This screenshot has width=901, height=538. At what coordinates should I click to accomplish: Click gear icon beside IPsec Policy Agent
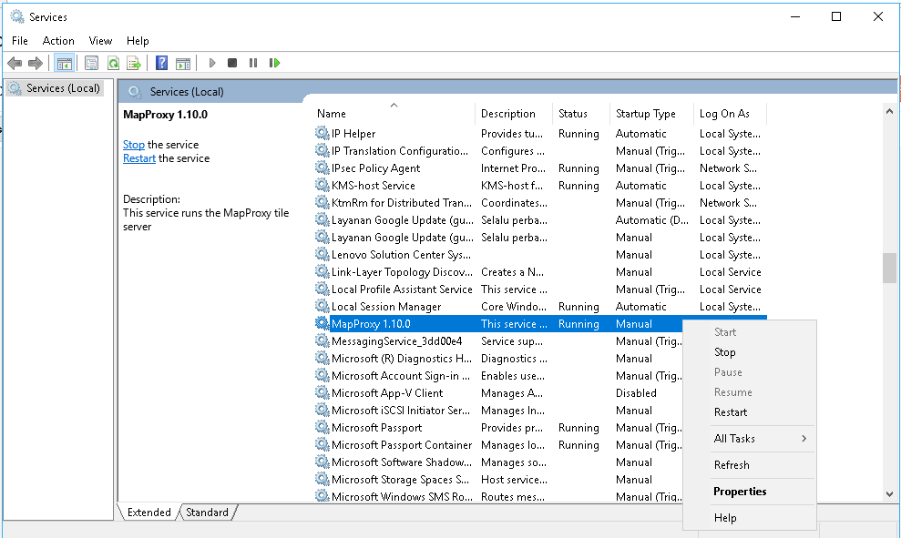[323, 167]
